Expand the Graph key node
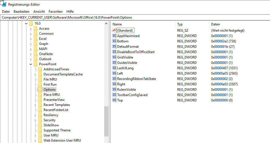Screen dimensions: 270x143 point(31,44)
